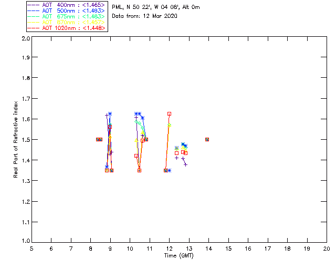
Task: Click the AOT 500nm legend entry
Action: click(66, 11)
